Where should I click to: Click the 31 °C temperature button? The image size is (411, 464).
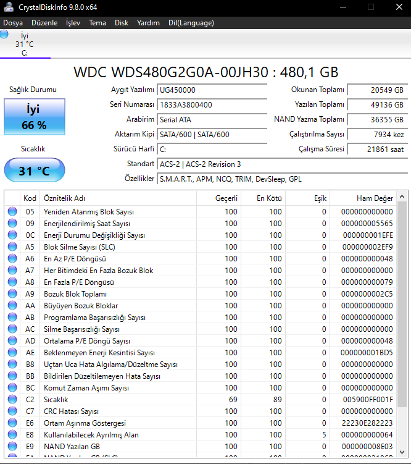(35, 170)
